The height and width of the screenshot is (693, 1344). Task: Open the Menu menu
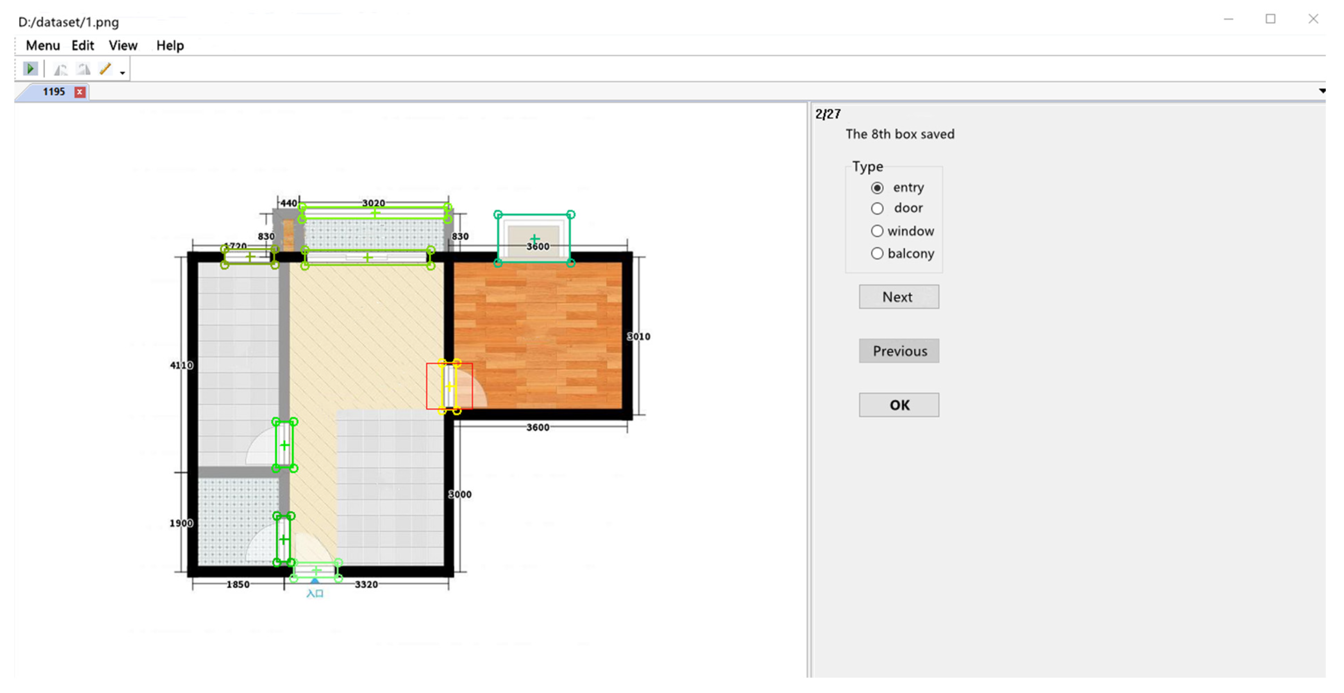point(43,46)
